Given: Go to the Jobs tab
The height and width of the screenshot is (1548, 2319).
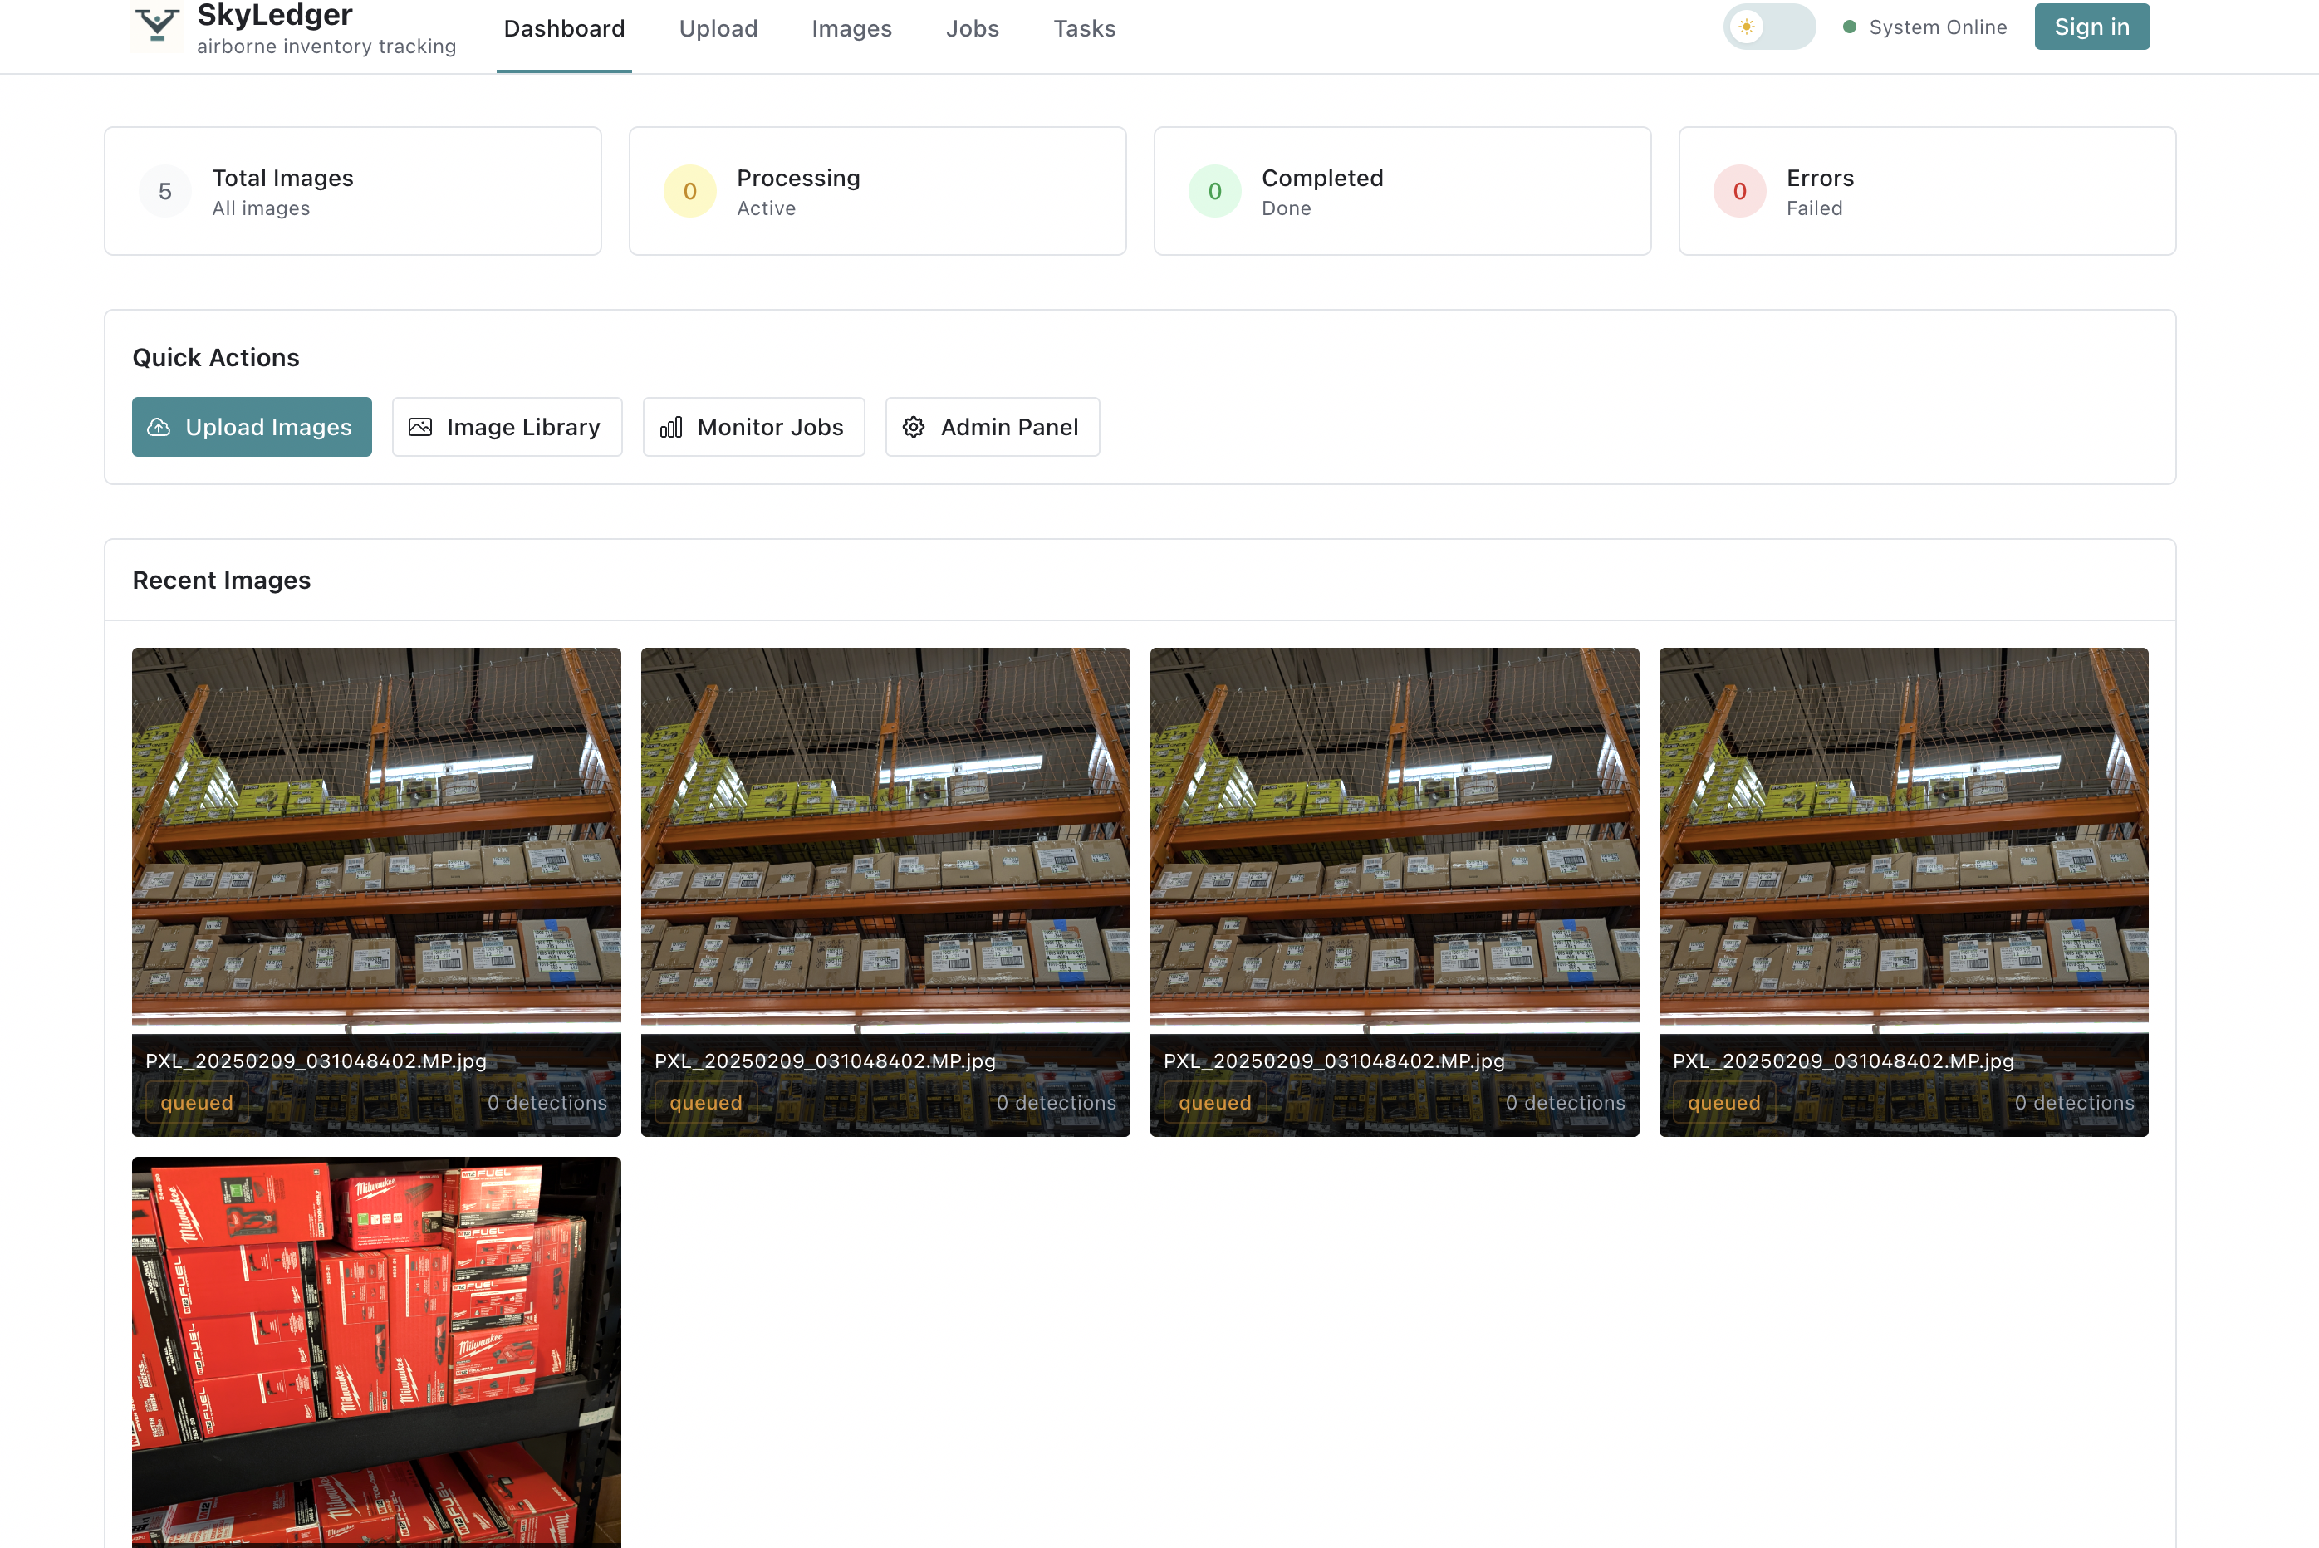Looking at the screenshot, I should click(972, 28).
